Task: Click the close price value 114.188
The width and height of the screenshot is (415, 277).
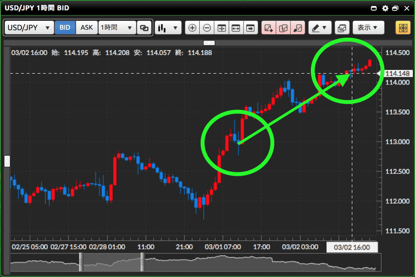Action: [x=200, y=53]
